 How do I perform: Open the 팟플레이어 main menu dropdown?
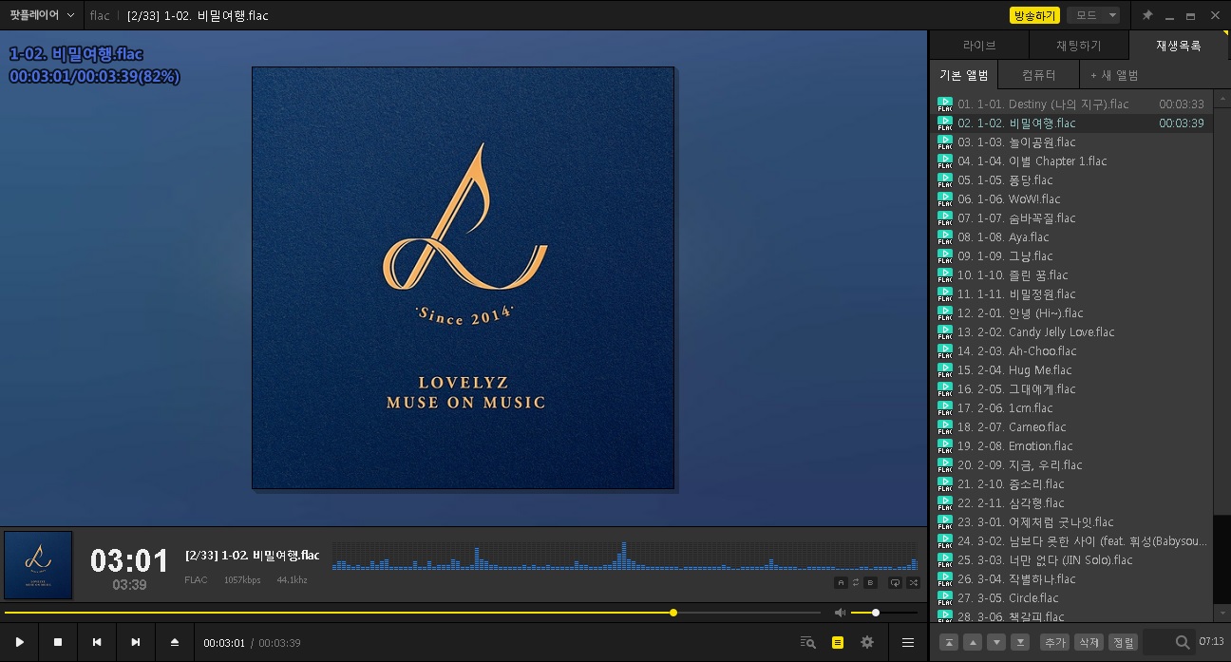[42, 15]
